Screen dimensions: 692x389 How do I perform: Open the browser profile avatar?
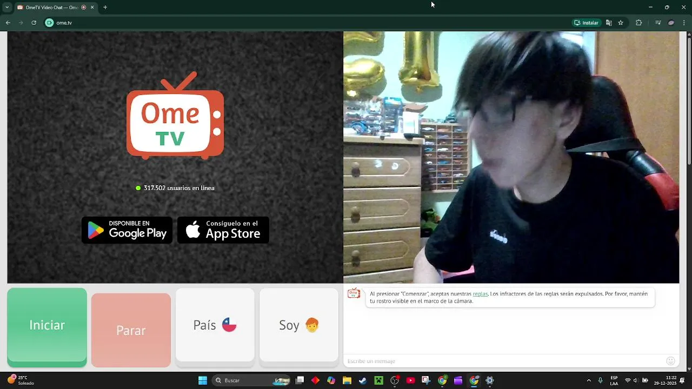pyautogui.click(x=671, y=23)
